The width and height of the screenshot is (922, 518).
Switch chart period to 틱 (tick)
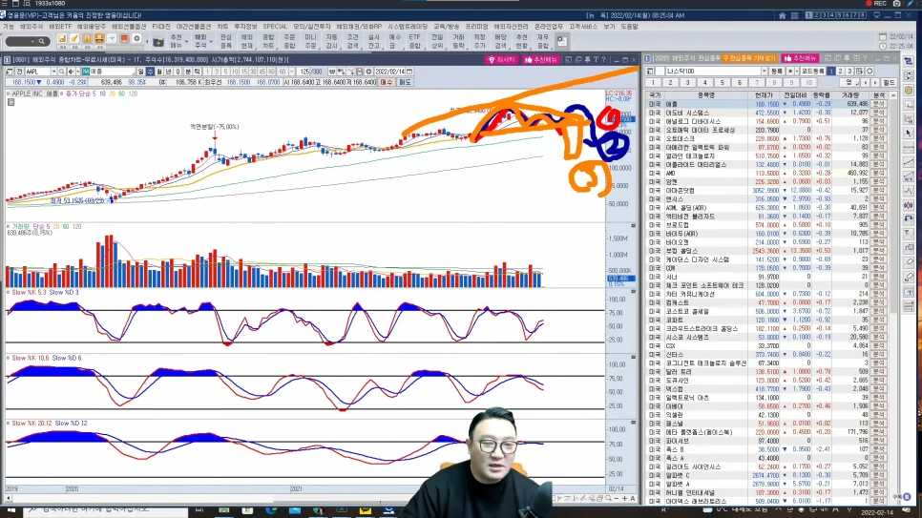197,72
